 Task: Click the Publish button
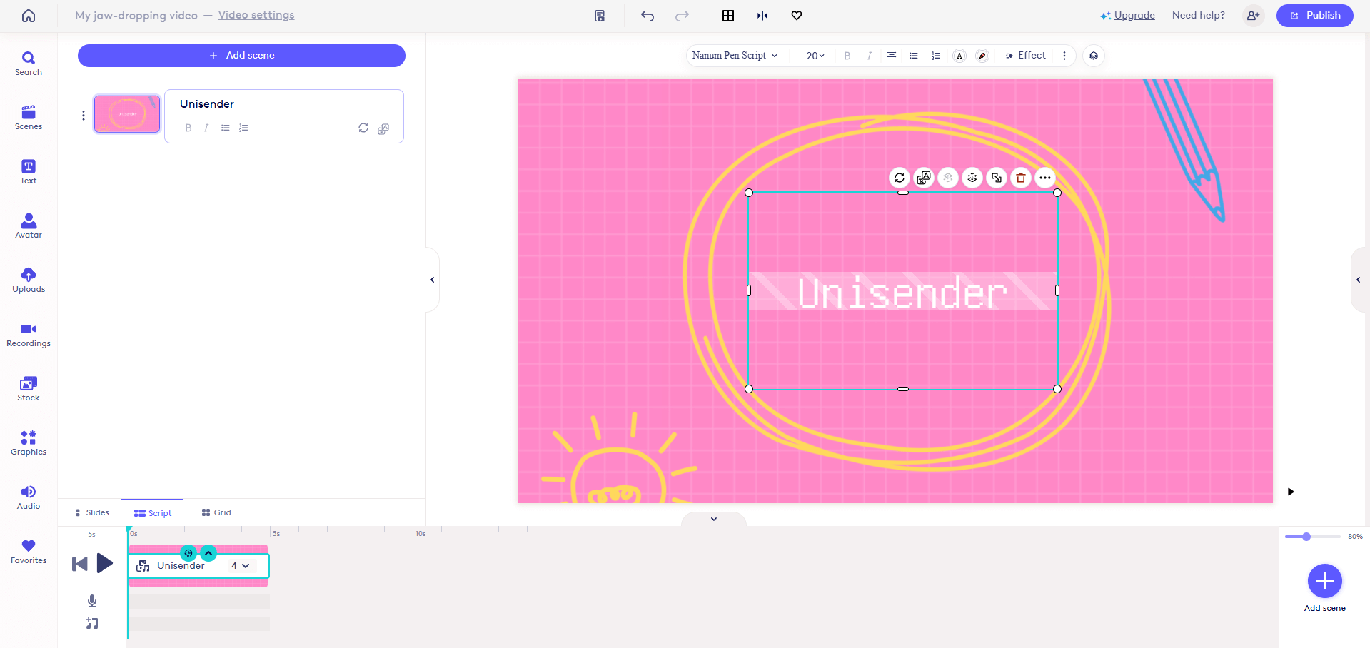tap(1314, 16)
